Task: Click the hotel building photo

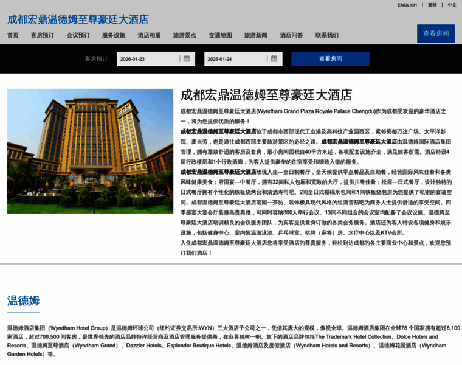Action: [90, 151]
